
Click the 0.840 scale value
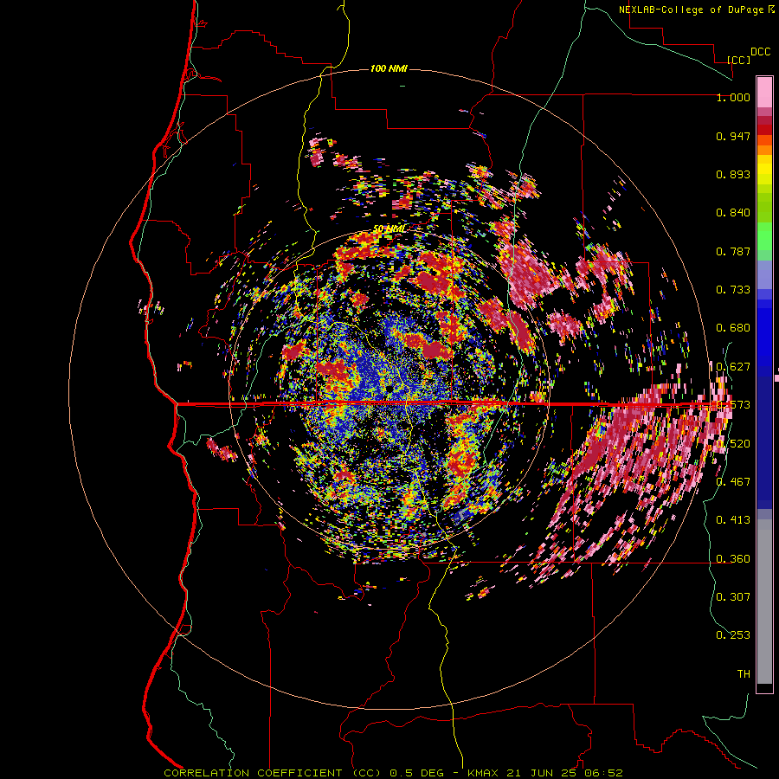point(733,213)
